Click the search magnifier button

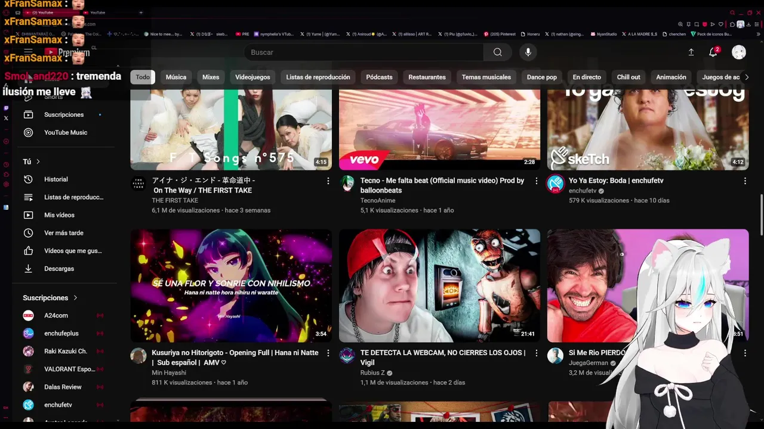[497, 52]
